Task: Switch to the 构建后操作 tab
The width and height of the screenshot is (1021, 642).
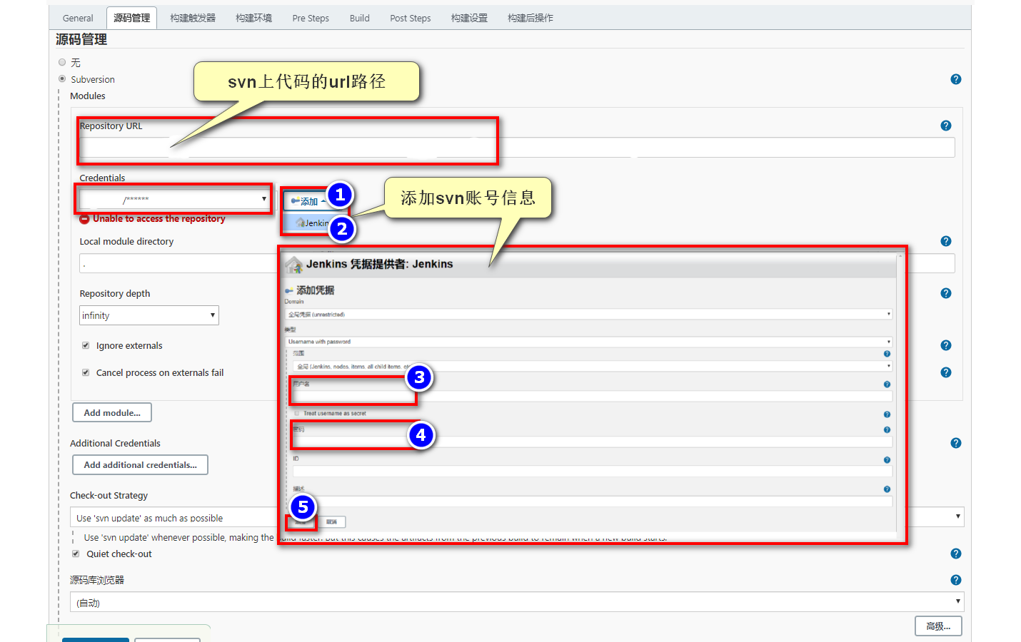Action: pyautogui.click(x=530, y=18)
